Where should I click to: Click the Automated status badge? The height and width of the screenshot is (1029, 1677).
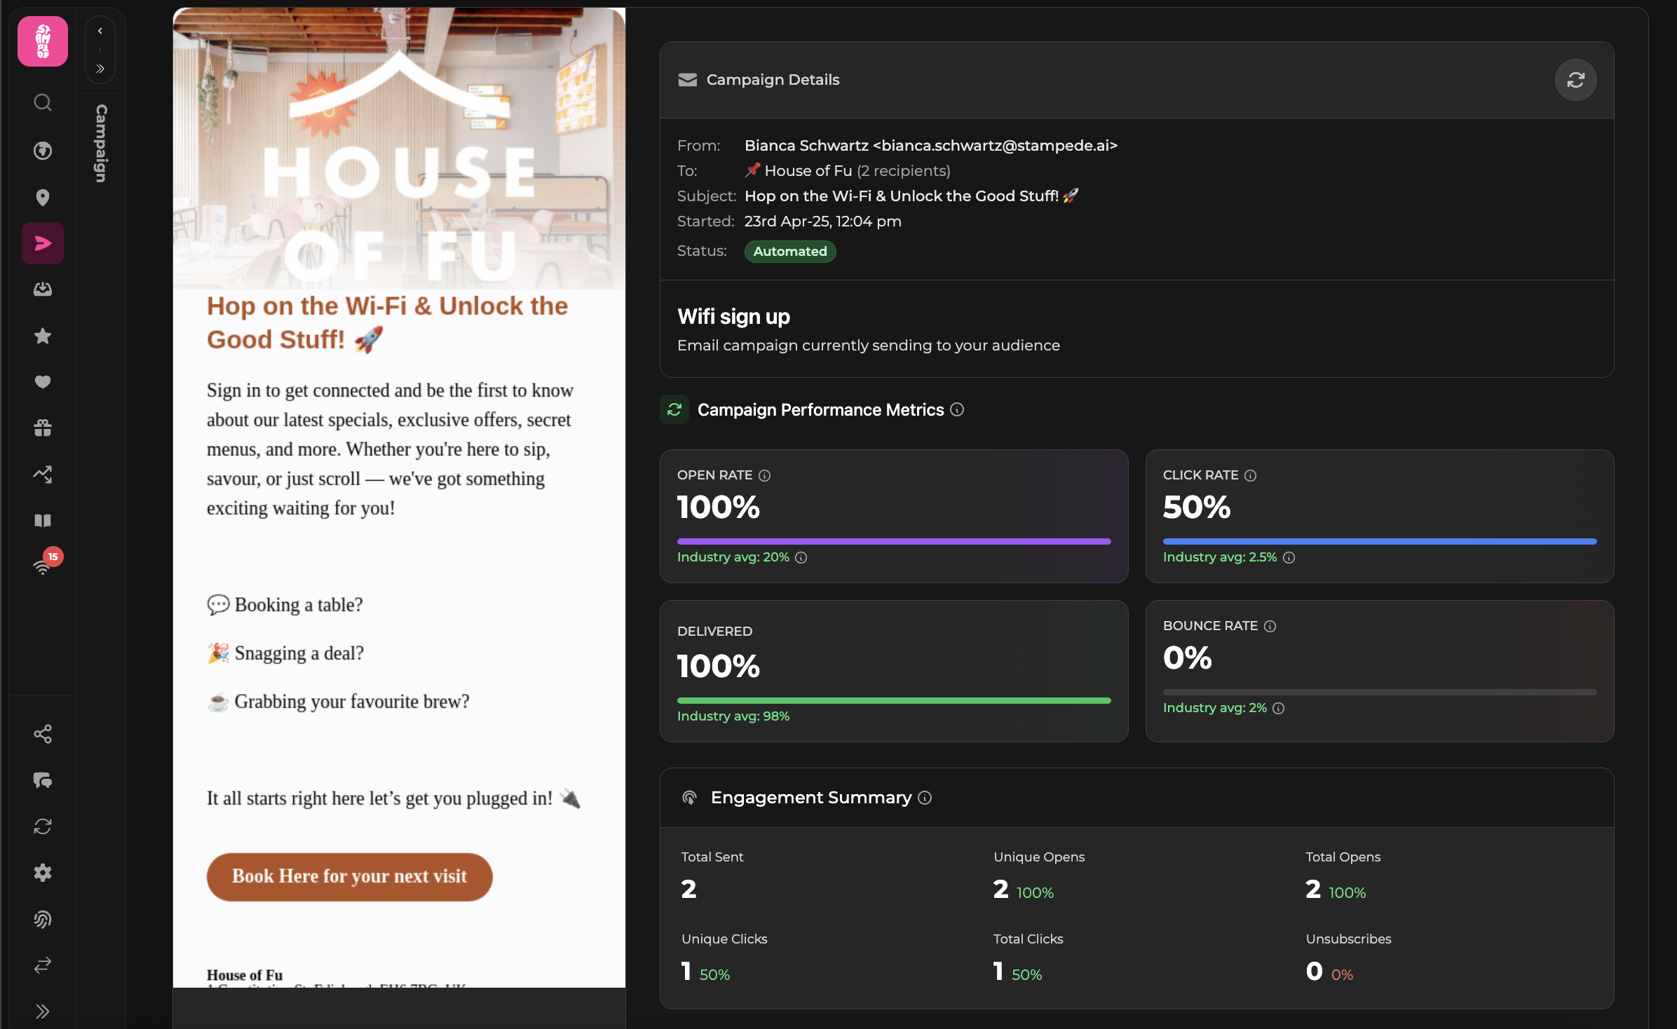tap(790, 251)
